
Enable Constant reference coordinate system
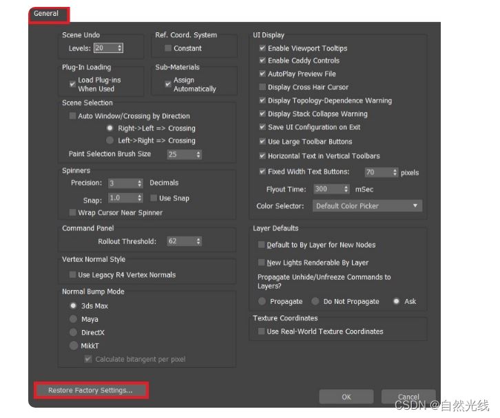(x=168, y=48)
